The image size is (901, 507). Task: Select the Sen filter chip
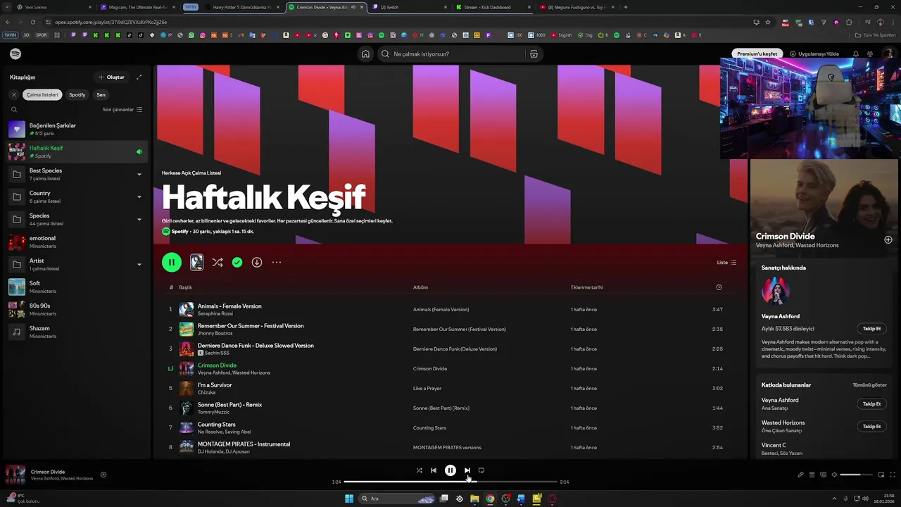pos(101,95)
